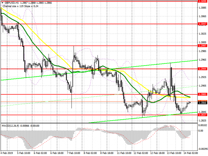Click the 1.3005 price scale value
This screenshot has width=208, height=156.
tap(203, 42)
